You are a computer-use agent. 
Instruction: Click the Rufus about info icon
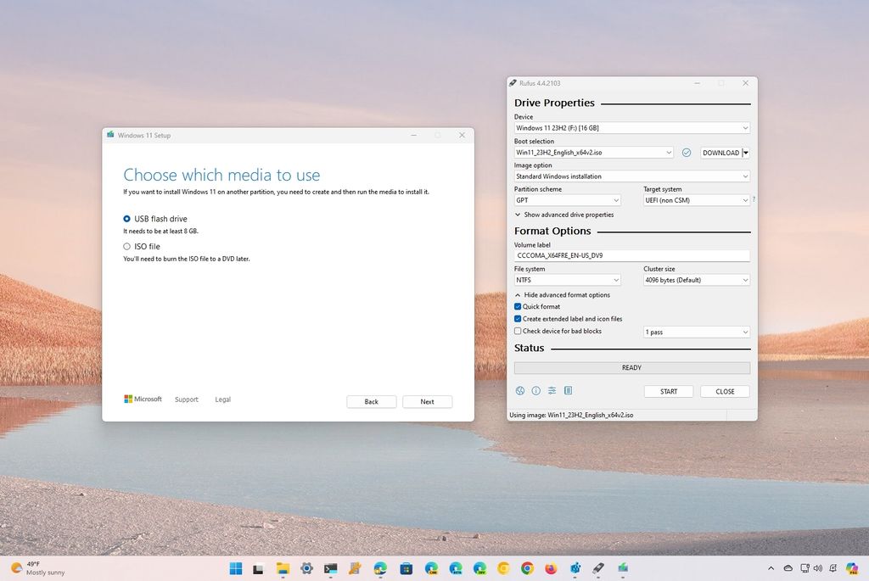(x=535, y=391)
